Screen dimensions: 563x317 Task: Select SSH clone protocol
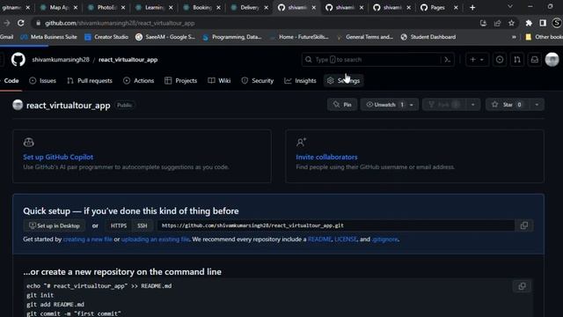[143, 225]
